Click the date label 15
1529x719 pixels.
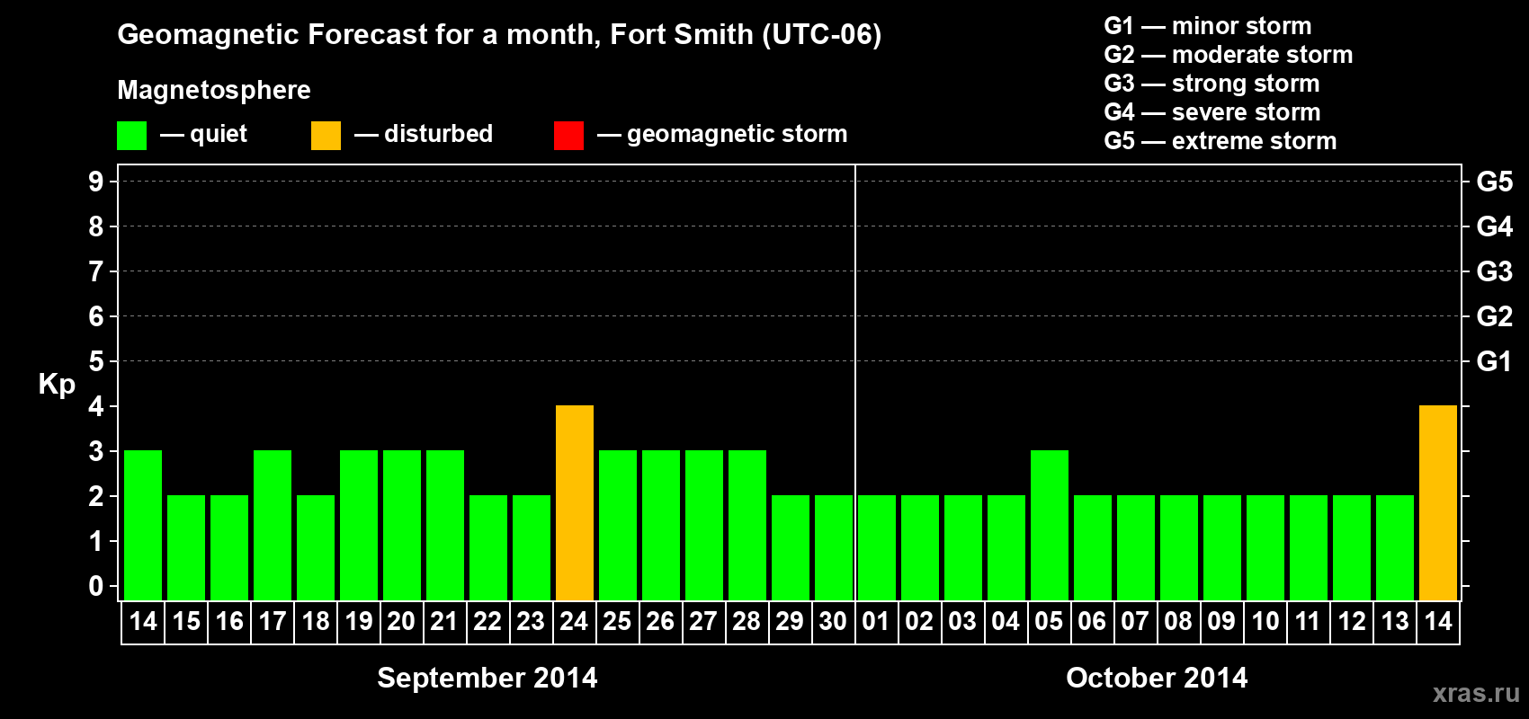pyautogui.click(x=186, y=622)
